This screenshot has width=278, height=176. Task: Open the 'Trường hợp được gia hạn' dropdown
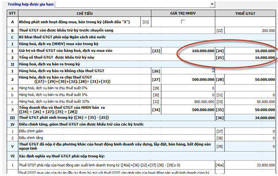click(213, 4)
